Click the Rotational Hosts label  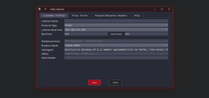pyautogui.click(x=51, y=41)
